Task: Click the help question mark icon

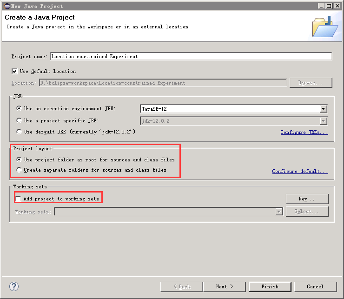Action: tap(14, 286)
